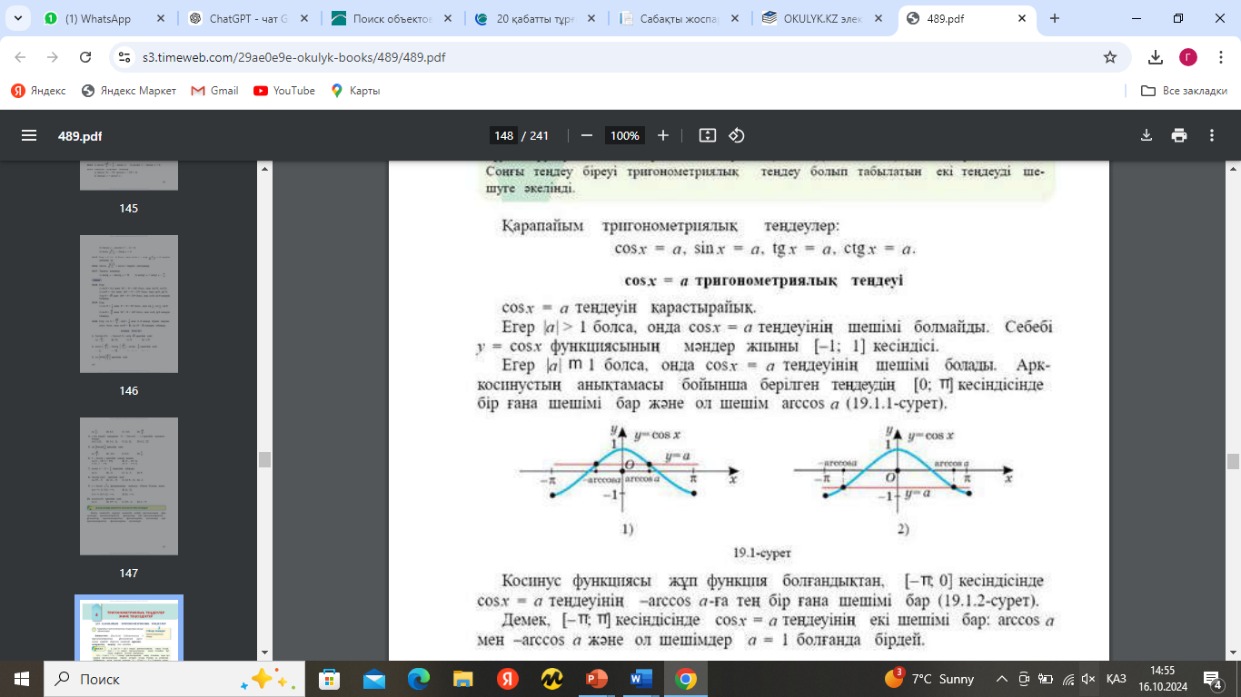Open the weather widget 7°C Sunny
This screenshot has height=697, width=1241.
point(929,679)
